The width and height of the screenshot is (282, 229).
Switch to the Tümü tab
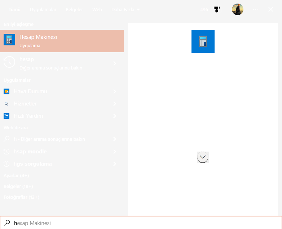[x=14, y=9]
